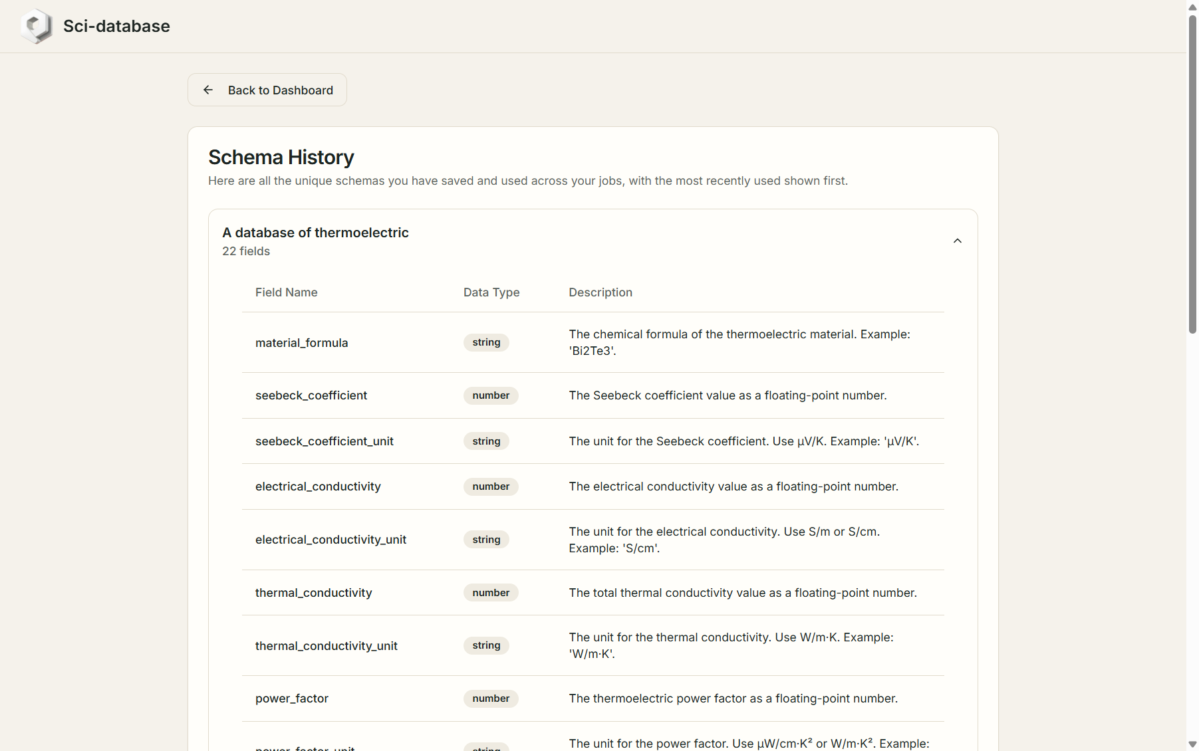
Task: Click the Seebeck unit µV/K description
Action: [x=744, y=441]
